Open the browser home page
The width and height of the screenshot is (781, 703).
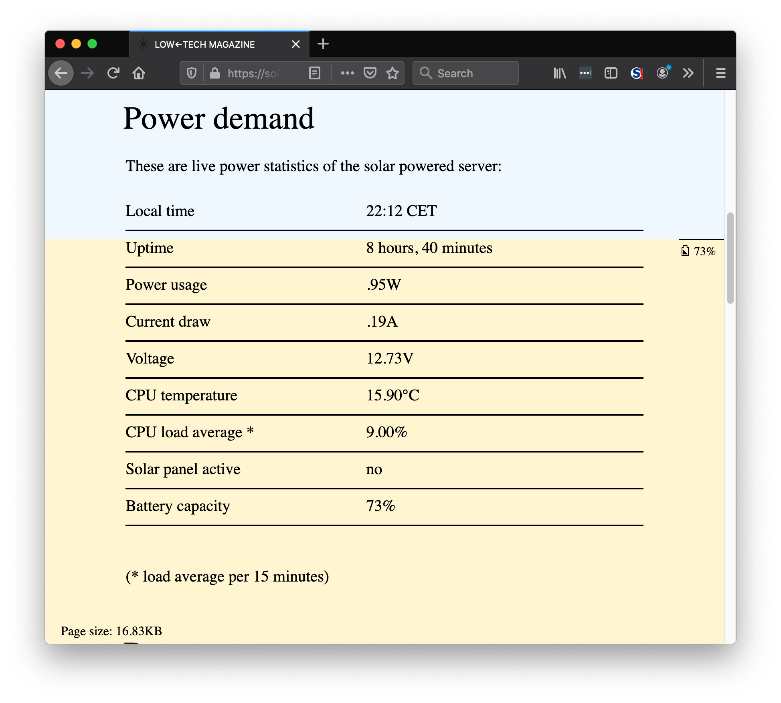pos(139,73)
